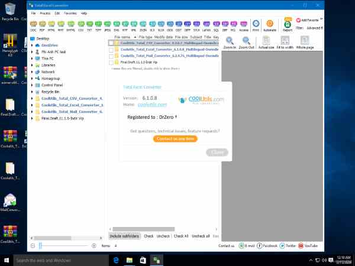Open the Facebook link in status bar
The image size is (355, 266).
(267, 246)
